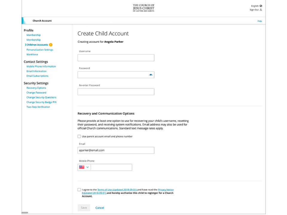Check the Terms of Use agreement box

point(79,190)
